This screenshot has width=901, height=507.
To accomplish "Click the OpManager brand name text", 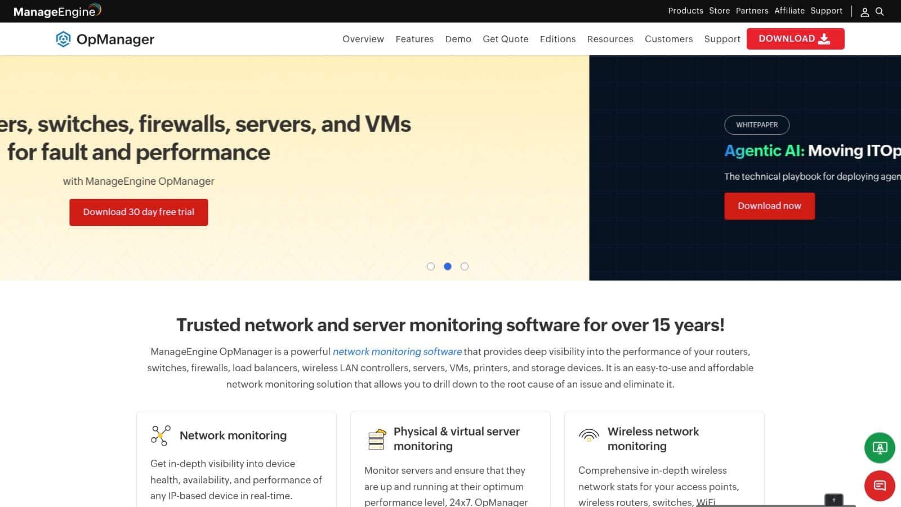I will click(x=115, y=39).
